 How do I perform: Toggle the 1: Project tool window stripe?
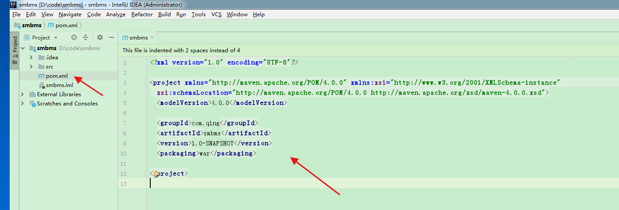pos(15,50)
